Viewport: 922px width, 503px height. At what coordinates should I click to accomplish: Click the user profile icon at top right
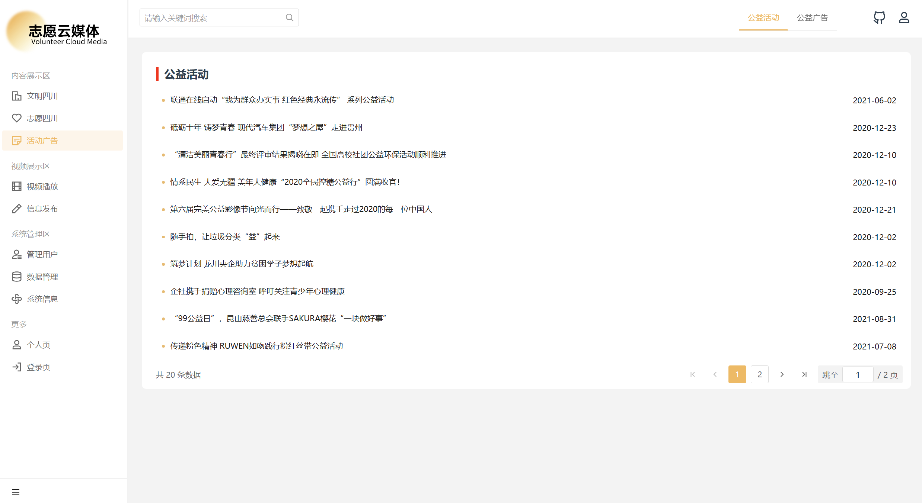click(904, 17)
